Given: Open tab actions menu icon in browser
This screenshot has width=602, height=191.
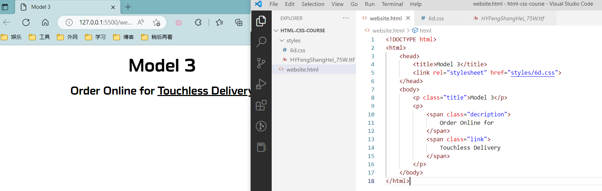Looking at the screenshot, I should 5,7.
